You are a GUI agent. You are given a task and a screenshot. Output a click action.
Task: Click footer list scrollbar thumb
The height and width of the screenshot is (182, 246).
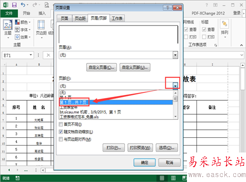175,99
